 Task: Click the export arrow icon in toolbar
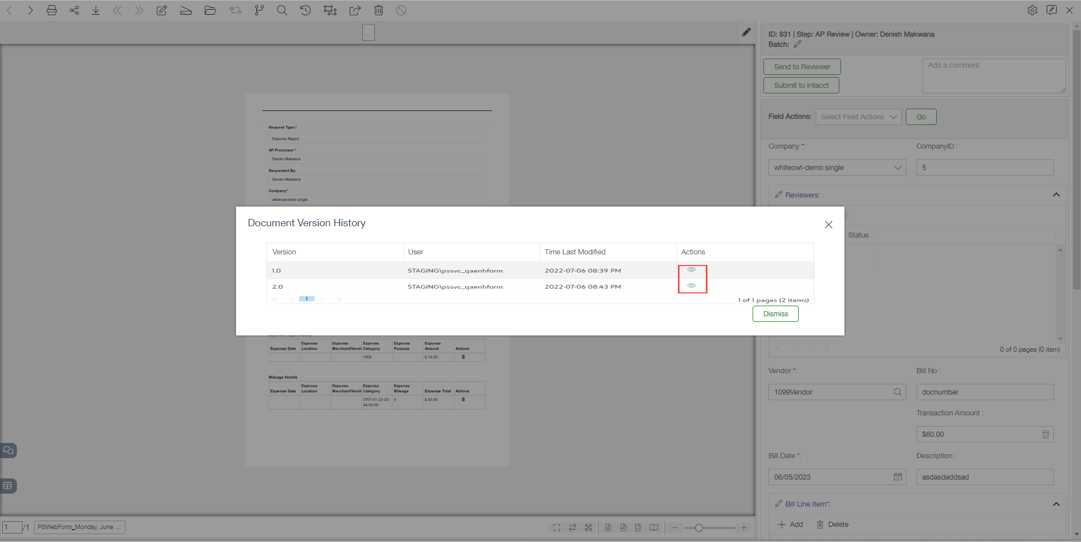coord(355,10)
